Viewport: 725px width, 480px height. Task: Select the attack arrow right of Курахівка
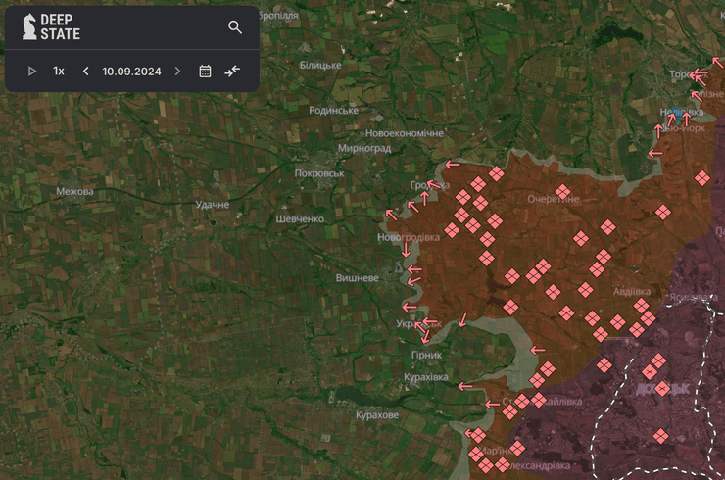tap(466, 386)
